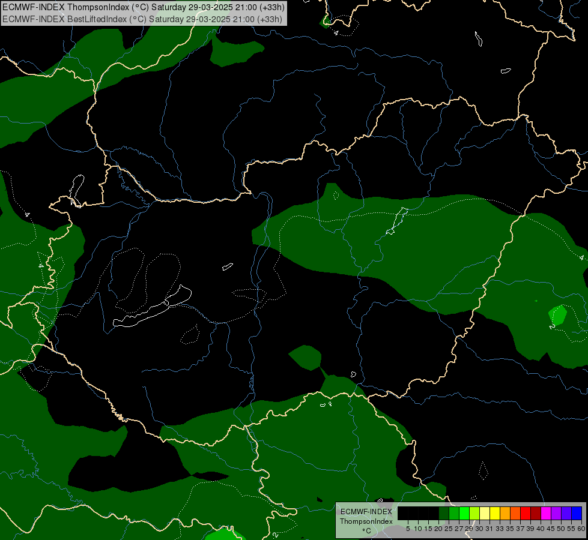Select the dark red 39–40 legend swatch
This screenshot has width=588, height=540.
[536, 513]
